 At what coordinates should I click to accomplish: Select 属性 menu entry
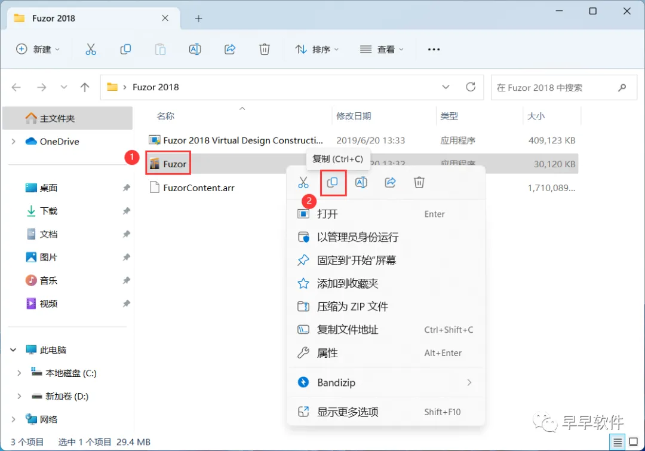pos(385,352)
